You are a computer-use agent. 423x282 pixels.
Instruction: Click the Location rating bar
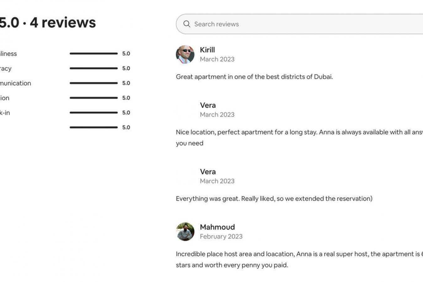(93, 98)
